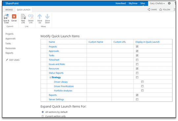178x121 pixels.
Task: Open SkyDrive in top navigation
Action: 133,3
